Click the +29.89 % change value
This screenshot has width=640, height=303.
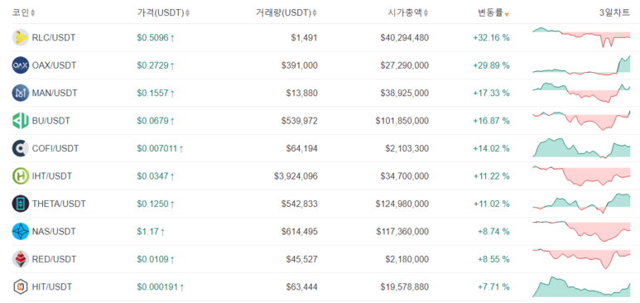492,65
